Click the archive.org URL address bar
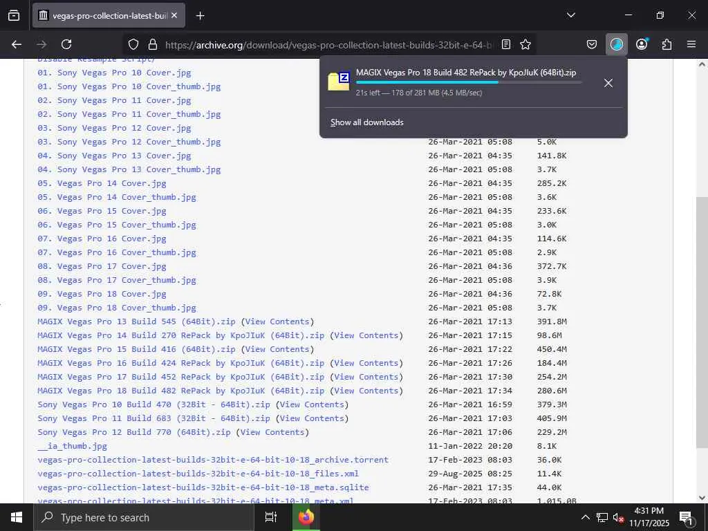 328,45
